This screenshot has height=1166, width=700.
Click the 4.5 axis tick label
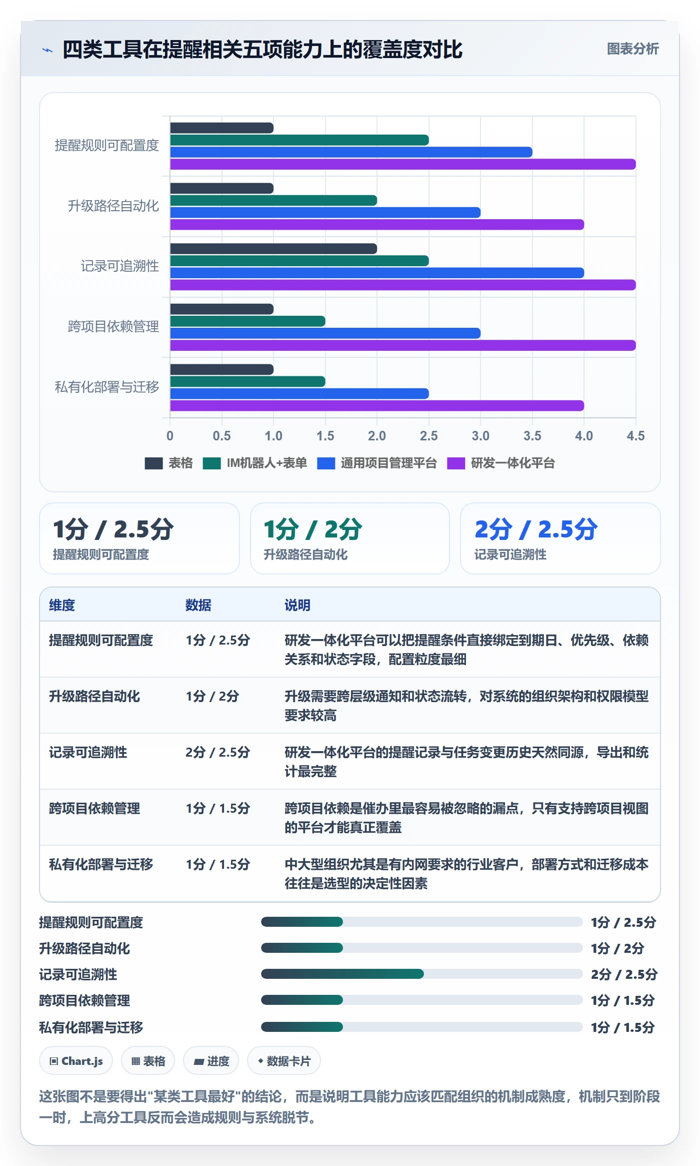click(x=635, y=436)
